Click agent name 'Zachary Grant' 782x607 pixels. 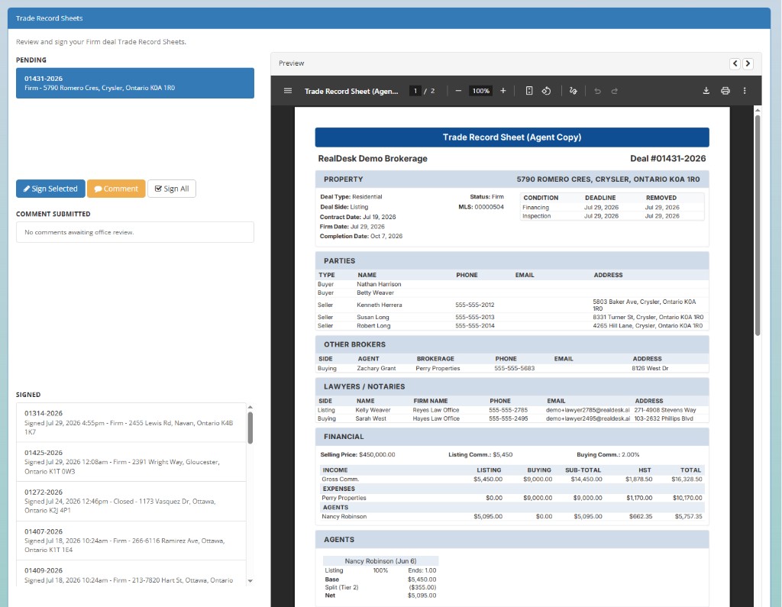[376, 369]
